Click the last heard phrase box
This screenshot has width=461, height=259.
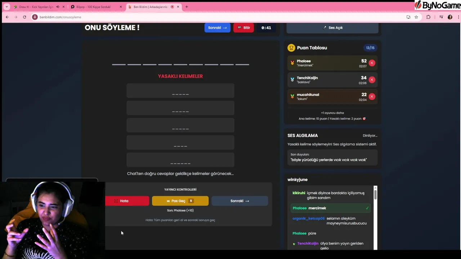(x=332, y=157)
